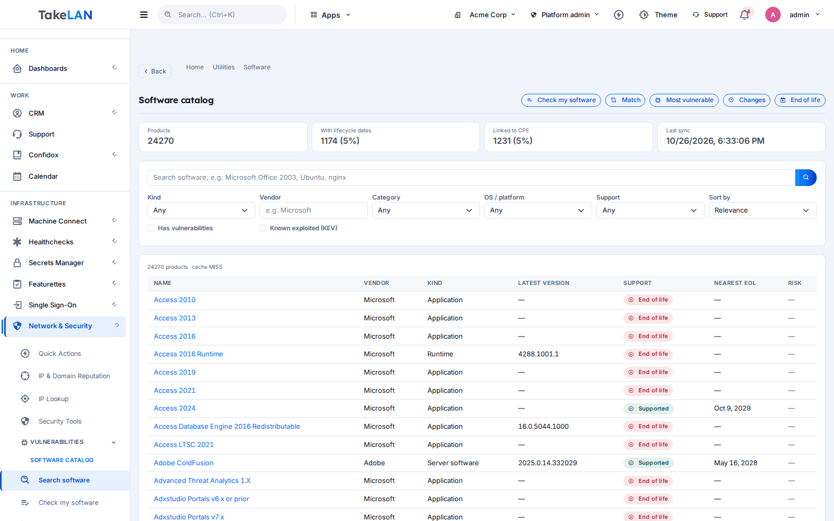
Task: Open the OS / platform dropdown
Action: (x=538, y=210)
